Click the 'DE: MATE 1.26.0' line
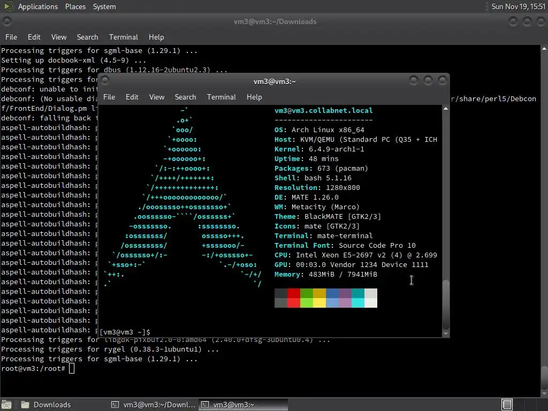548x411 pixels. tap(306, 197)
